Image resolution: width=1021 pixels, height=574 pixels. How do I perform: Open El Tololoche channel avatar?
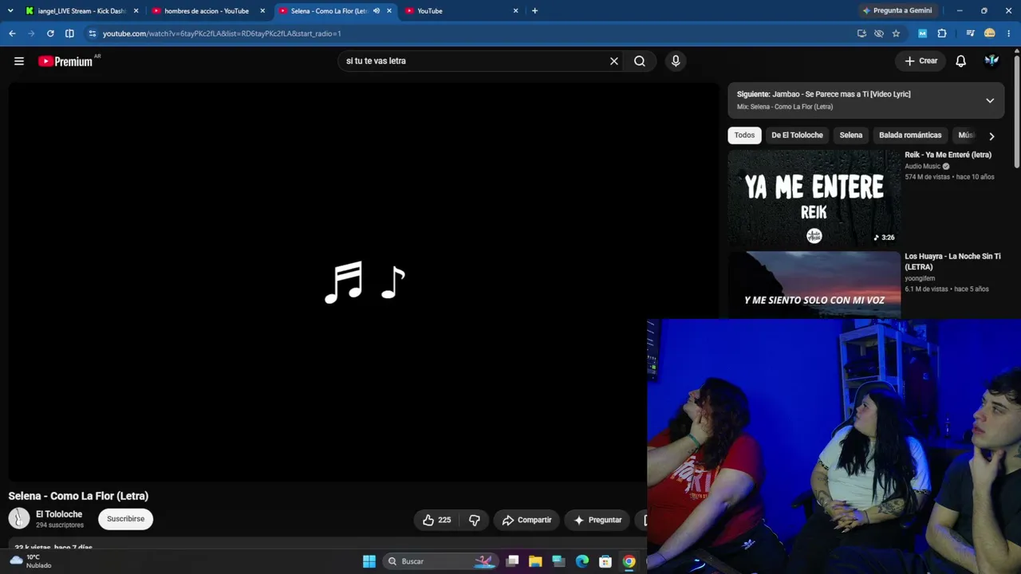pos(19,519)
